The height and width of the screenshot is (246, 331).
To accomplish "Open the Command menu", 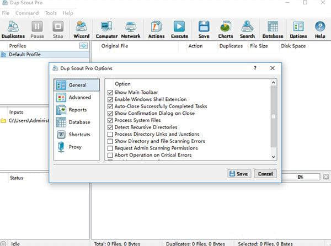I will 27,13.
